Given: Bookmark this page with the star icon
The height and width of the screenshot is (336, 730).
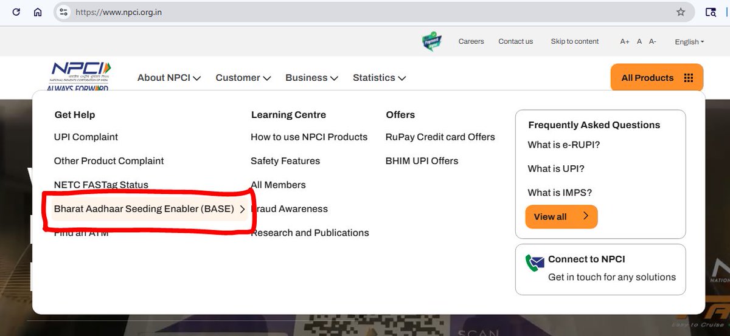Looking at the screenshot, I should tap(681, 12).
